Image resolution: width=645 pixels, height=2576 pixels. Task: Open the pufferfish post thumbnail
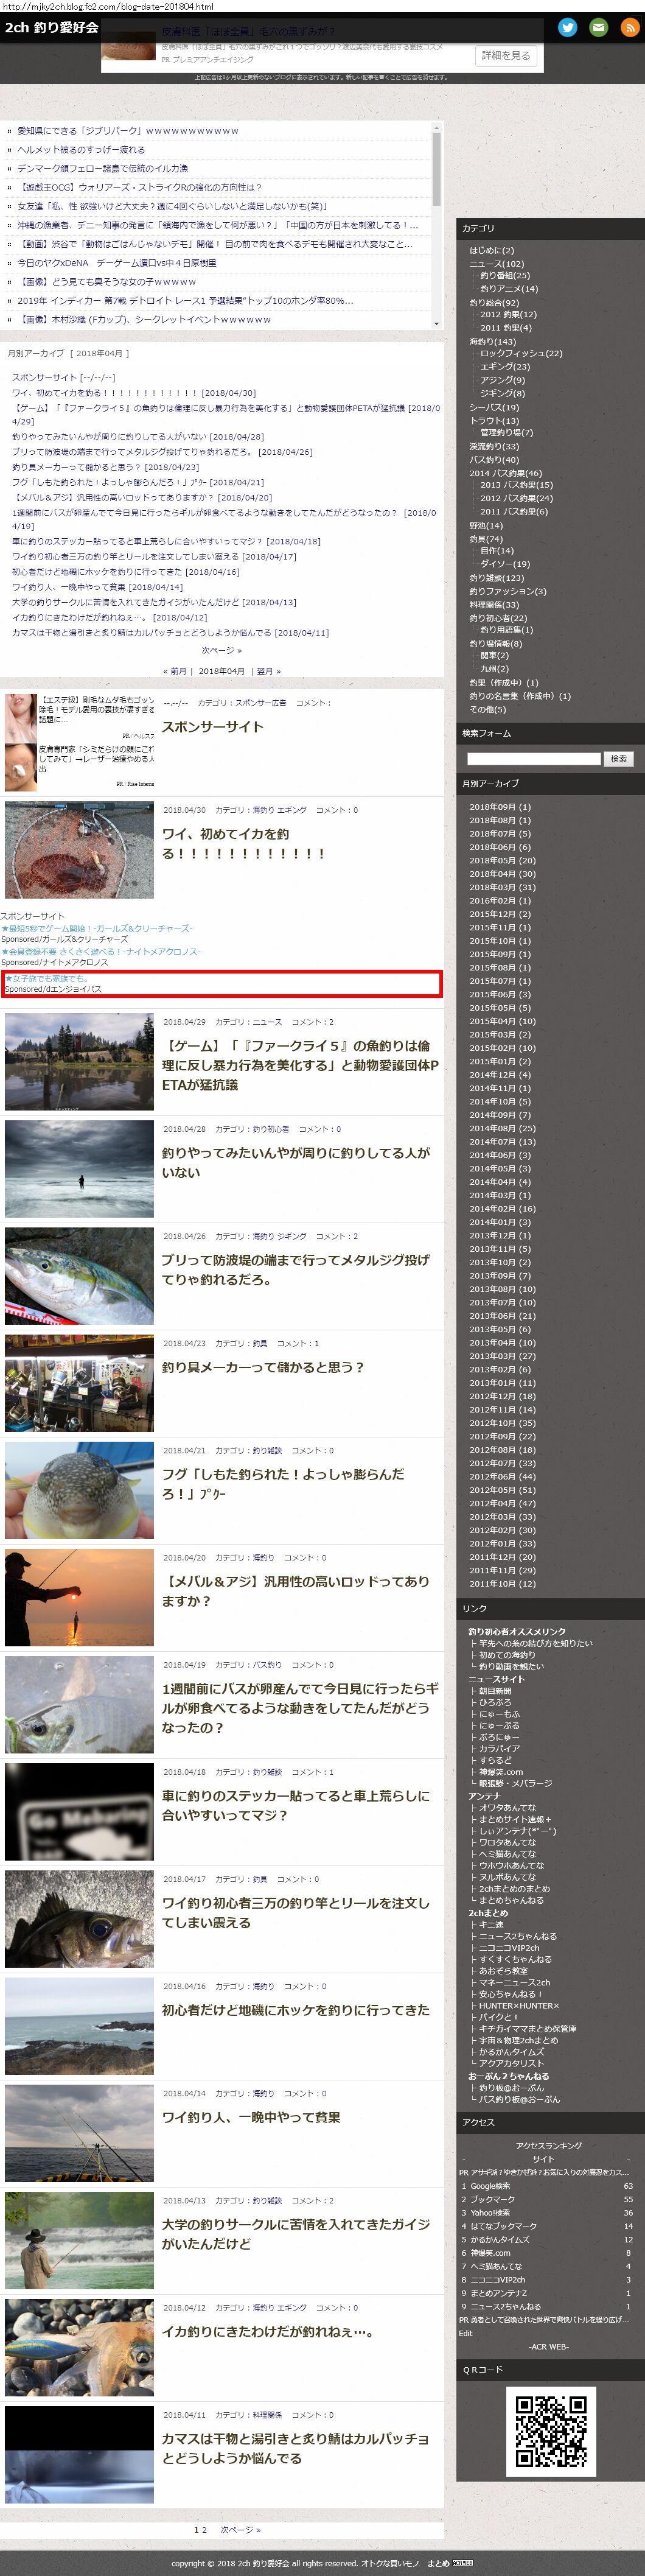point(79,1490)
